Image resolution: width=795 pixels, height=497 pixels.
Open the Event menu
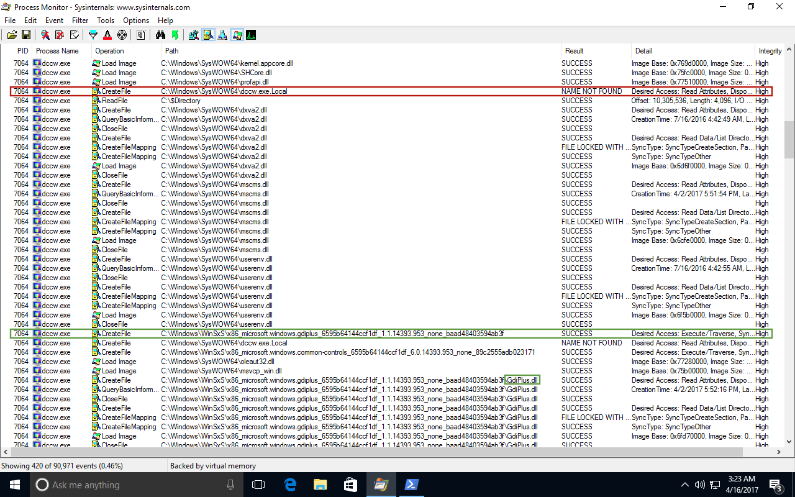(55, 21)
